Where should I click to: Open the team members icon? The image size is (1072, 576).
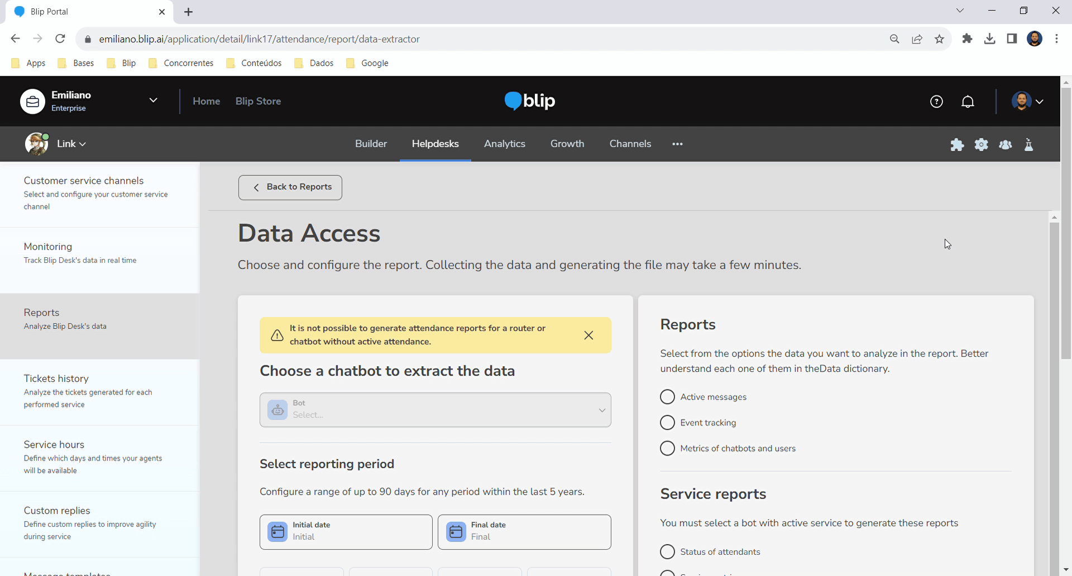(1005, 145)
